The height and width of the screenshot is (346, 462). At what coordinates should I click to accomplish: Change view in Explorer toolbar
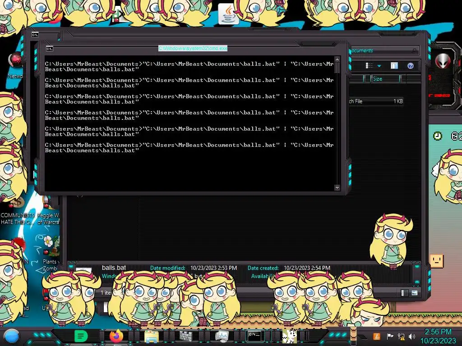[369, 66]
